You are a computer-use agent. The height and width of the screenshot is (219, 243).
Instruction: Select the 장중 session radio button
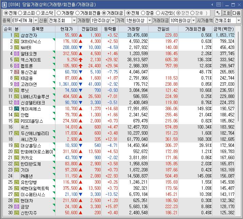coord(143,13)
